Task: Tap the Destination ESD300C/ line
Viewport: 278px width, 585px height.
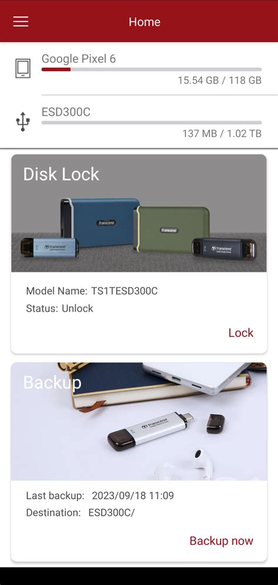Action: 80,513
